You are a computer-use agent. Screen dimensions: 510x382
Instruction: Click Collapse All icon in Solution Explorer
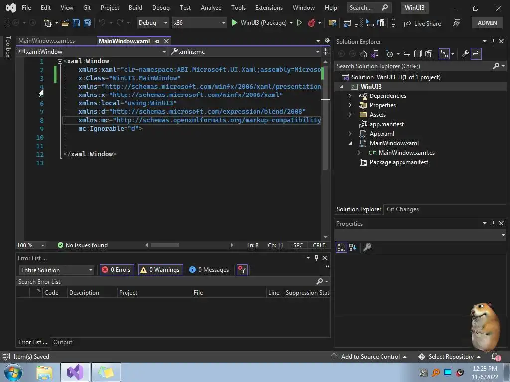tap(418, 54)
